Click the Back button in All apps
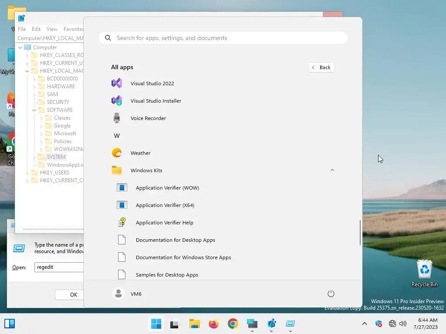The height and width of the screenshot is (334, 446). tap(321, 67)
